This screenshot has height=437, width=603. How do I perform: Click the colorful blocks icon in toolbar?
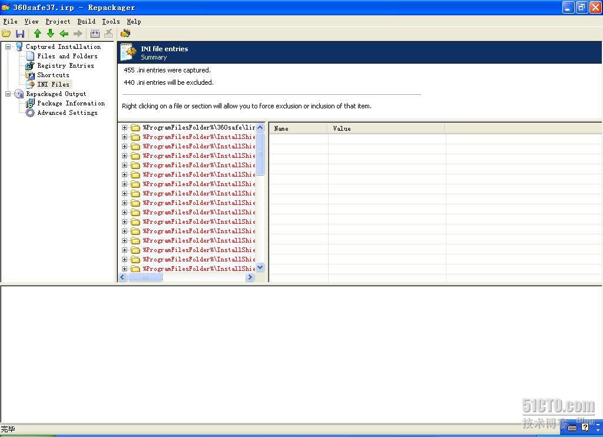click(125, 34)
